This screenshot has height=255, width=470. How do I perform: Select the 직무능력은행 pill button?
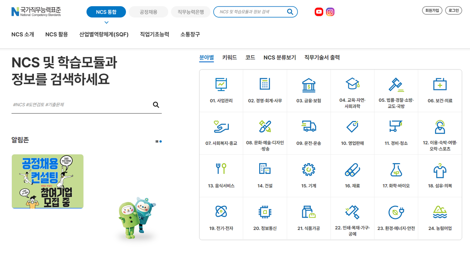tap(191, 12)
